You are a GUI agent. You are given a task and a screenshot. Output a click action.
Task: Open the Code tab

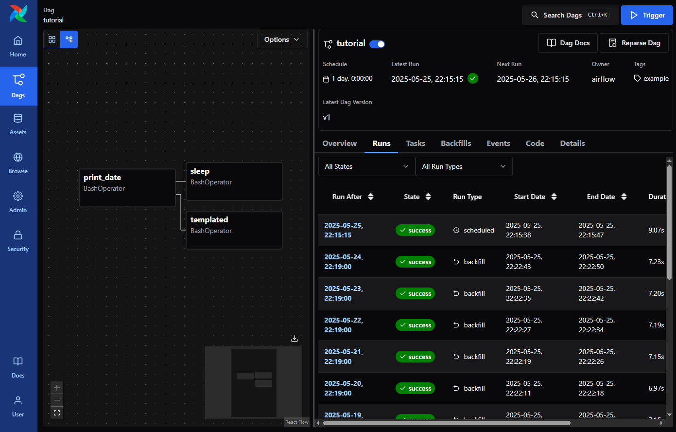(535, 144)
